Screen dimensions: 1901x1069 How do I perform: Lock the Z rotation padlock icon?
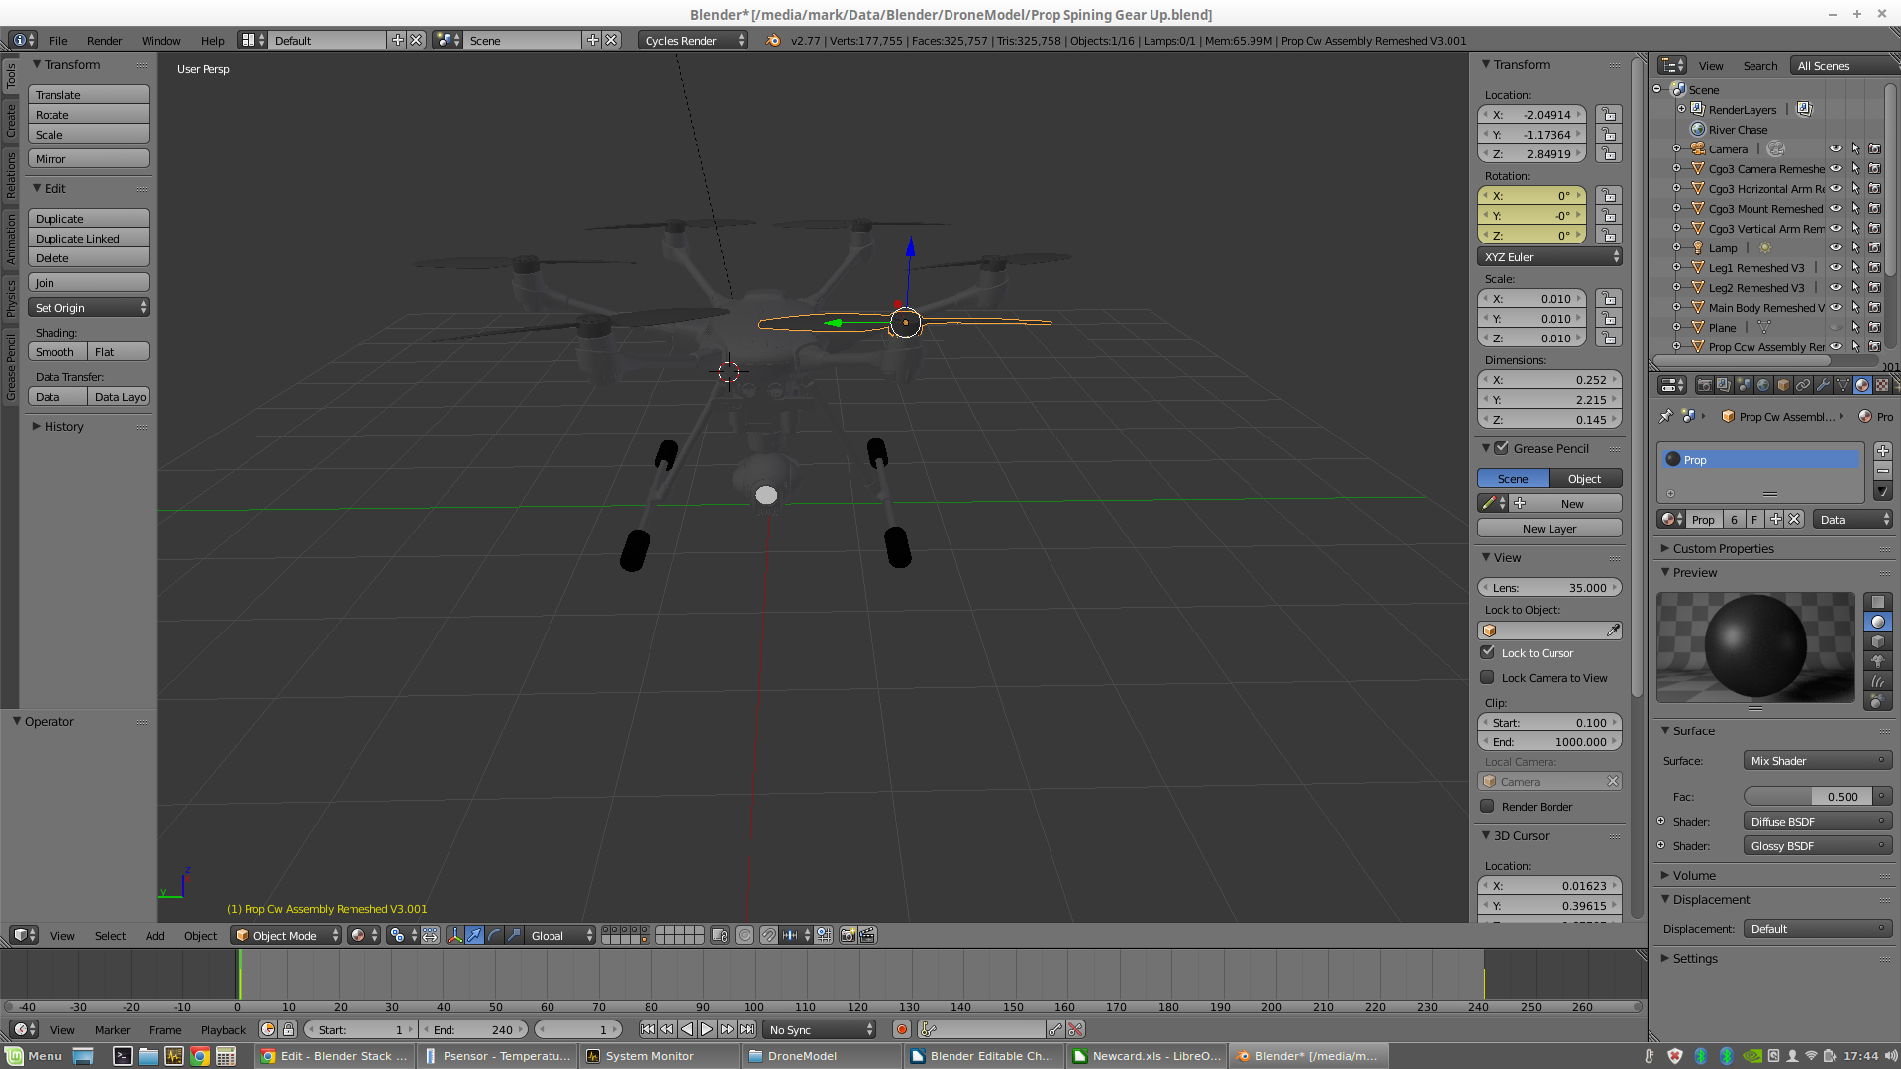coord(1608,236)
